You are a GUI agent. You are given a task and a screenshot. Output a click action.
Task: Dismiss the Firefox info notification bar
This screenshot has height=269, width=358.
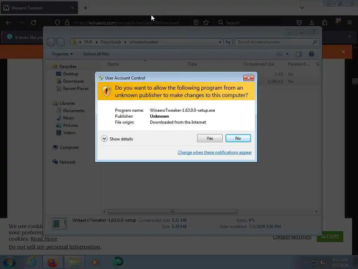click(x=349, y=36)
